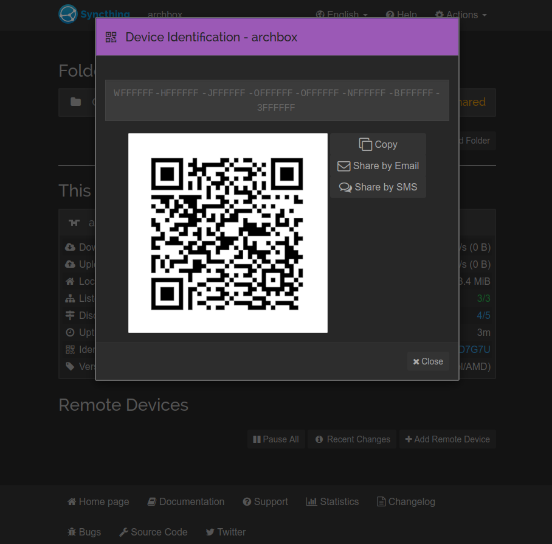Viewport: 552px width, 544px height.
Task: Open the English language dropdown
Action: point(342,15)
